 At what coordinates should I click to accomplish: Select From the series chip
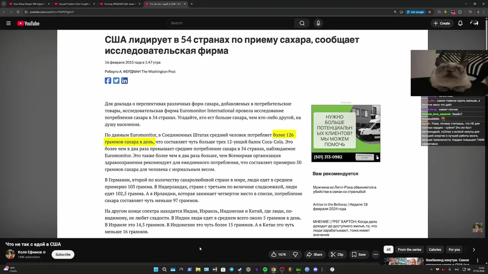[x=409, y=250]
